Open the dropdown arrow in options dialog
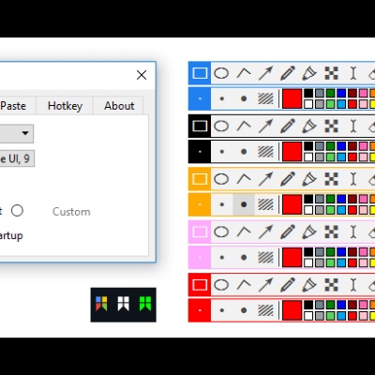This screenshot has height=375, width=375. click(x=25, y=133)
